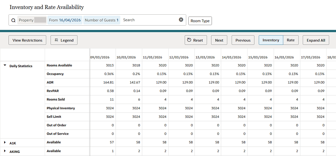Select the 16/03/2026 column header

click(284, 57)
